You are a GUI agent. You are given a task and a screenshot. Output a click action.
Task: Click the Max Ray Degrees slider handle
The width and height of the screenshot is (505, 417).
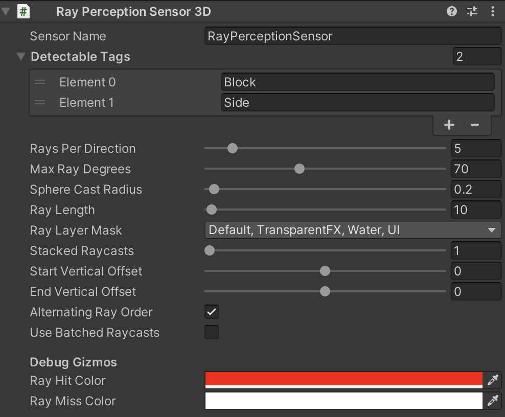click(300, 169)
